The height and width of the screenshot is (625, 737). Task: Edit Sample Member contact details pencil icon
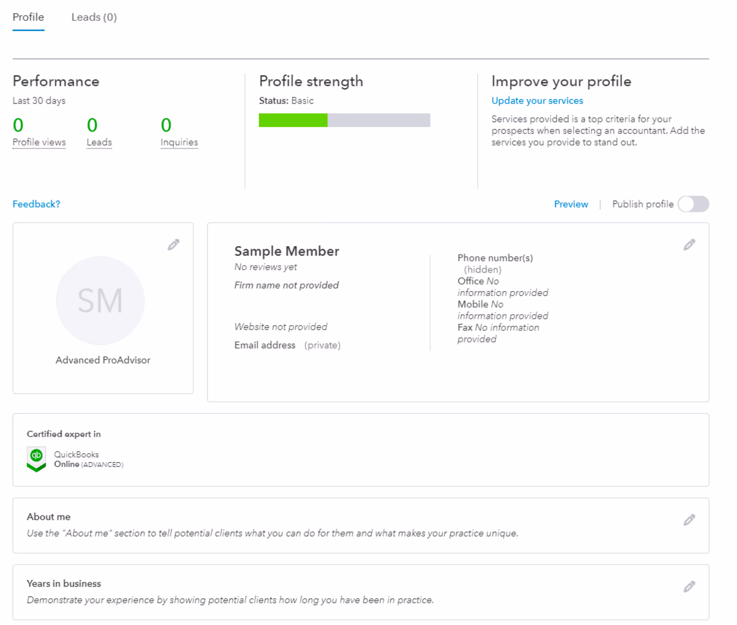pos(689,244)
